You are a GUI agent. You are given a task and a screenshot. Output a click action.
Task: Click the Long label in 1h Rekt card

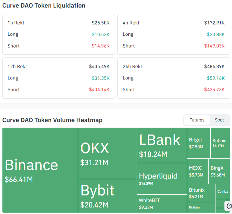click(x=13, y=34)
